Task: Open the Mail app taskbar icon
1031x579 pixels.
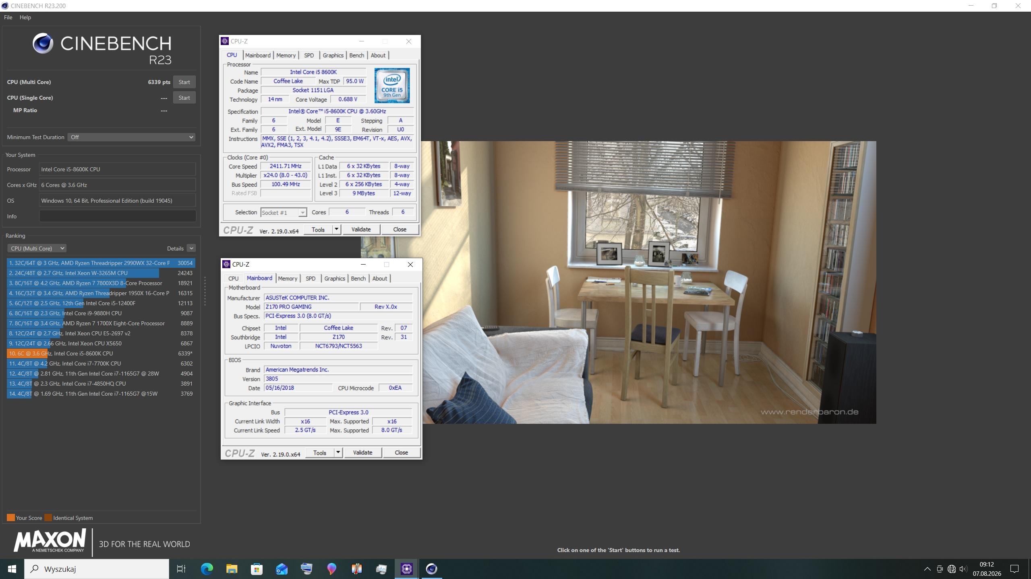Action: tap(282, 569)
